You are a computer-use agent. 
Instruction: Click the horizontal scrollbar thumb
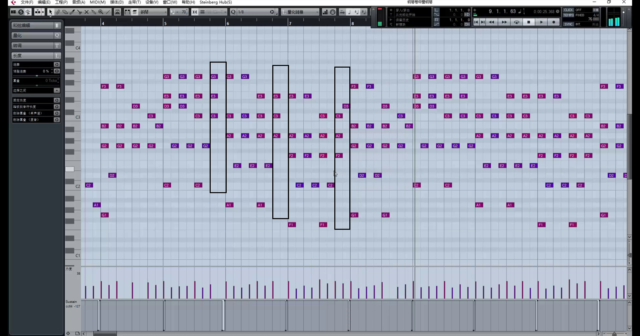[105, 334]
